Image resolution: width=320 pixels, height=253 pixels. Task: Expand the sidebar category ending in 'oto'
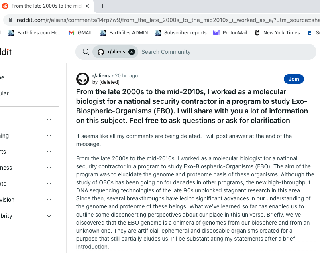pos(49,184)
